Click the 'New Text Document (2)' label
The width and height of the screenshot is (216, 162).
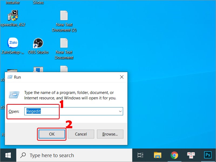pyautogui.click(x=64, y=27)
